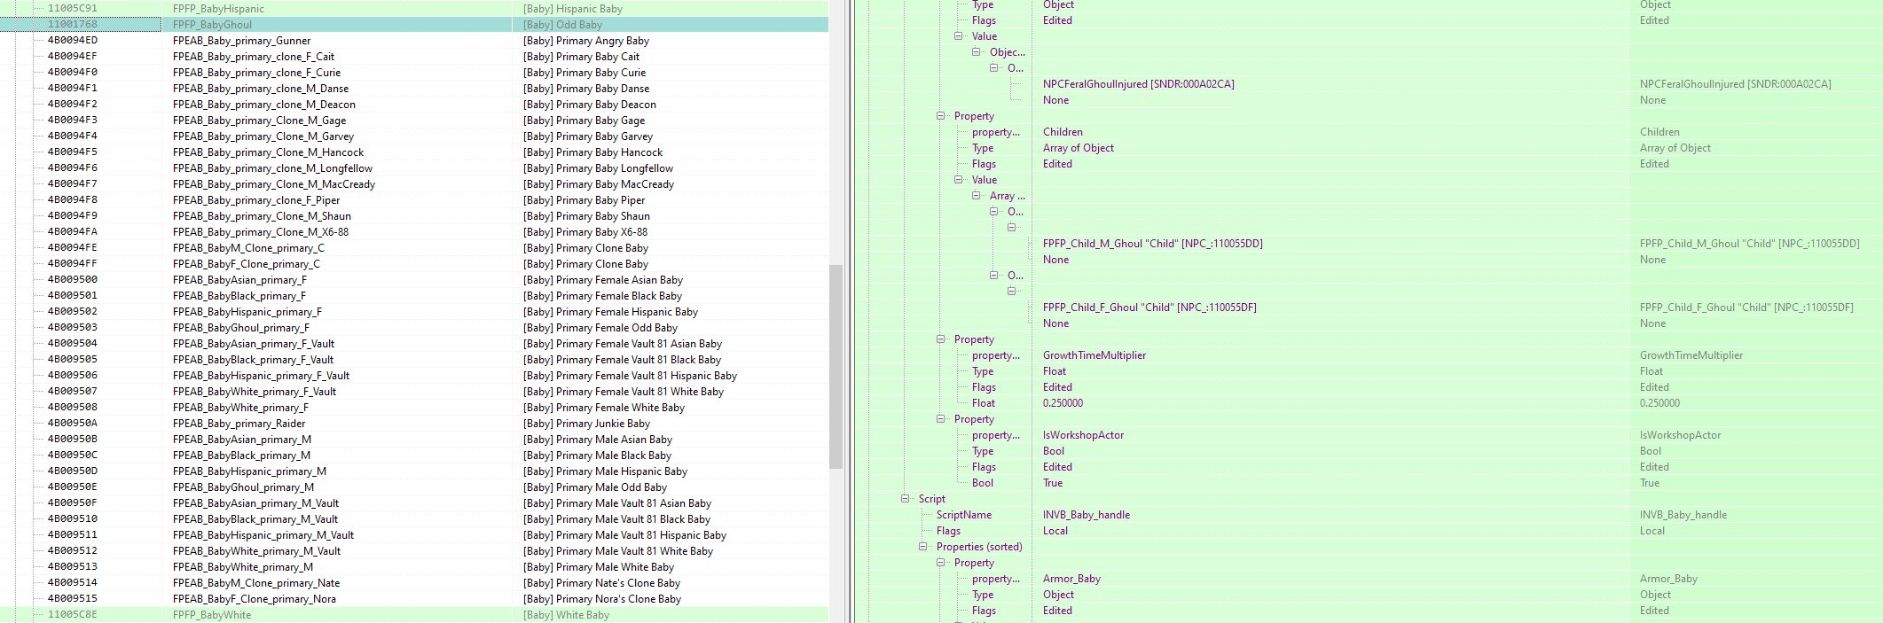1883x623 pixels.
Task: Collapse the Property node containing GrowthTimeMultiplier
Action: coord(941,339)
